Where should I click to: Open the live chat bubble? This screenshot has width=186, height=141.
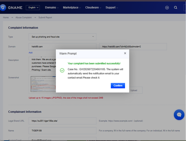(179, 115)
